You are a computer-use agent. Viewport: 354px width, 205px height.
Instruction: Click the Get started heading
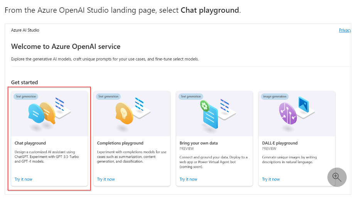[x=24, y=82]
